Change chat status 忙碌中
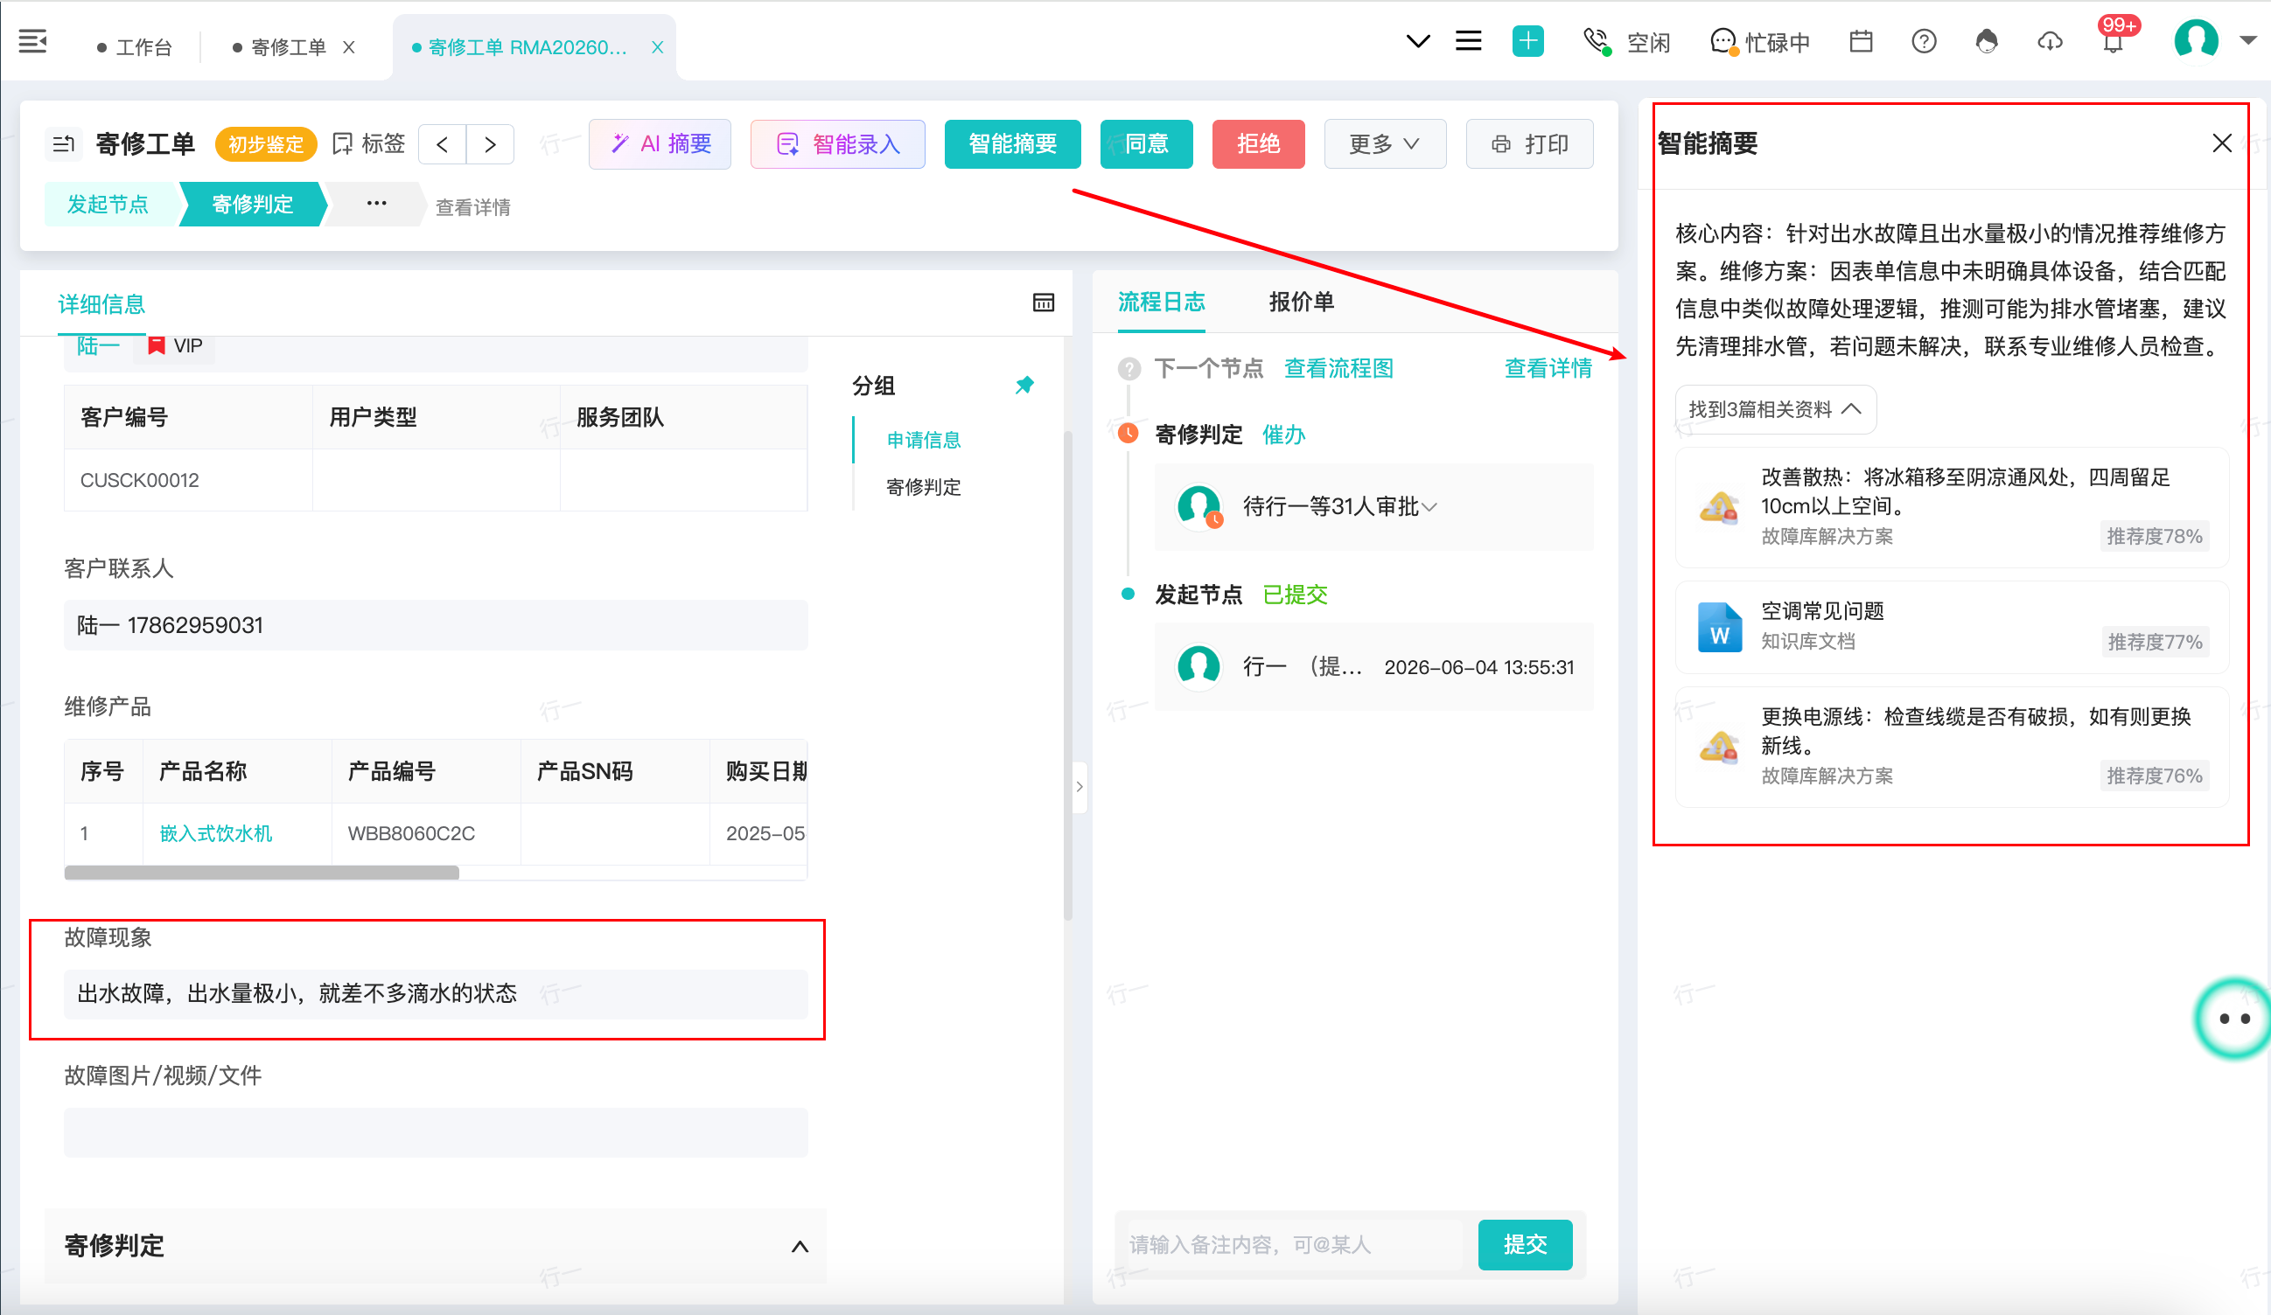This screenshot has width=2271, height=1315. (1760, 42)
